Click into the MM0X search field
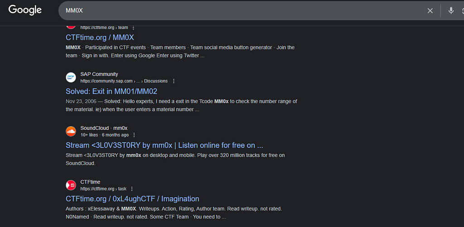 click(243, 11)
